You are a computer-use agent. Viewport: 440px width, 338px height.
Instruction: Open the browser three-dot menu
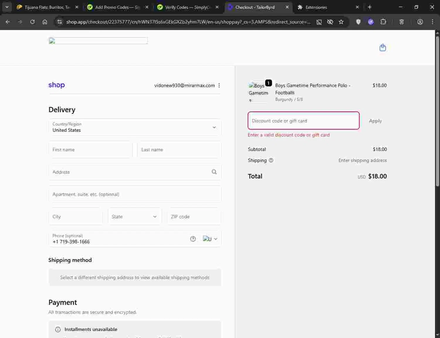(x=432, y=22)
